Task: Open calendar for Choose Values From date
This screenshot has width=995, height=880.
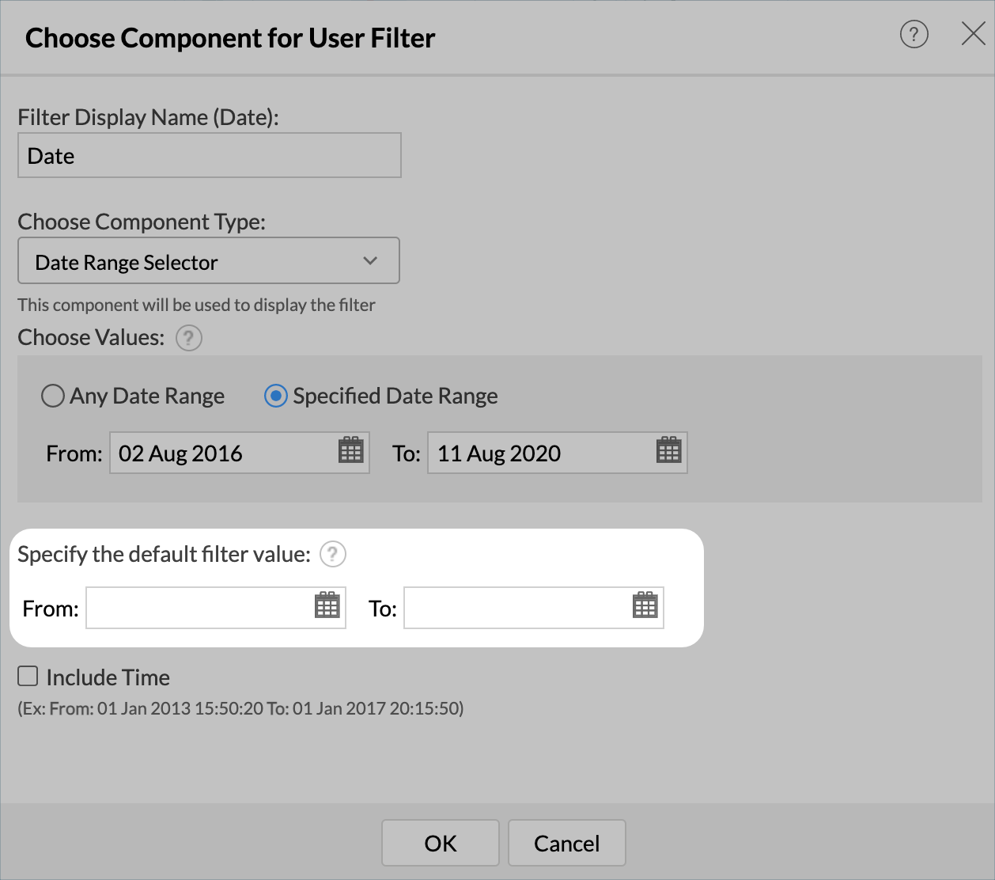Action: [350, 450]
